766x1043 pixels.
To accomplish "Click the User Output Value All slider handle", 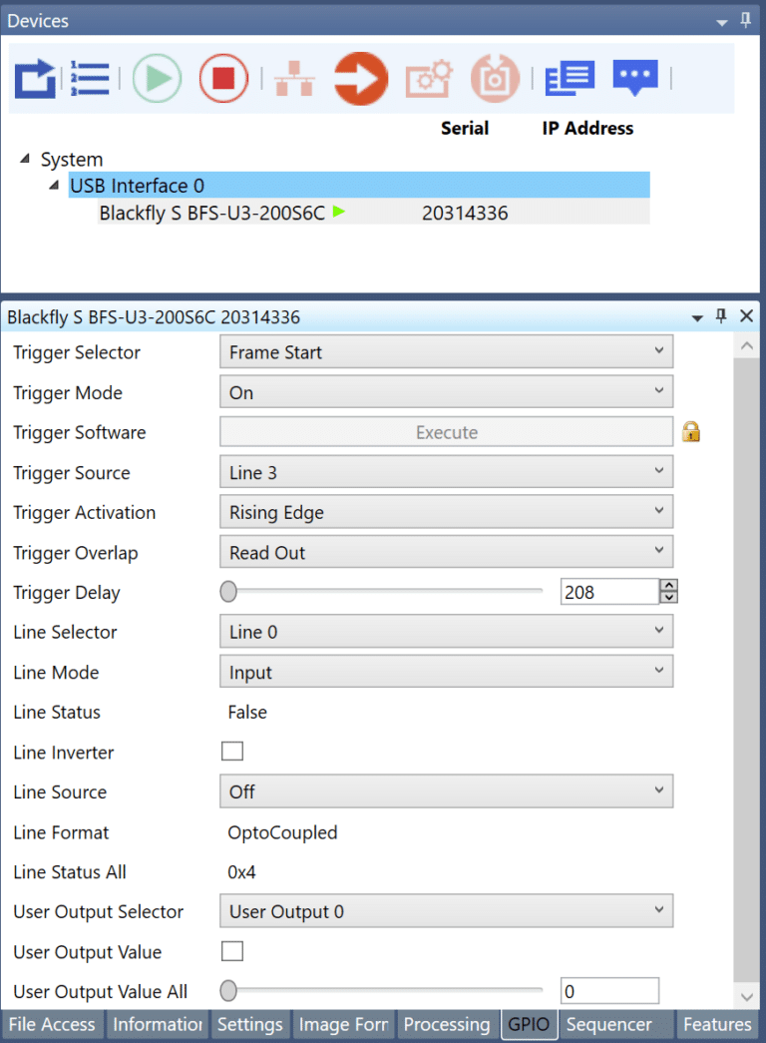I will tap(228, 990).
